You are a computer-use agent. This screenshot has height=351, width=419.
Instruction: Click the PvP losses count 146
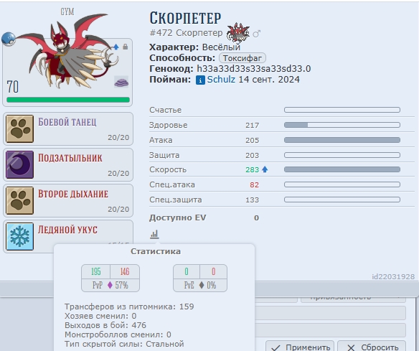(x=125, y=271)
